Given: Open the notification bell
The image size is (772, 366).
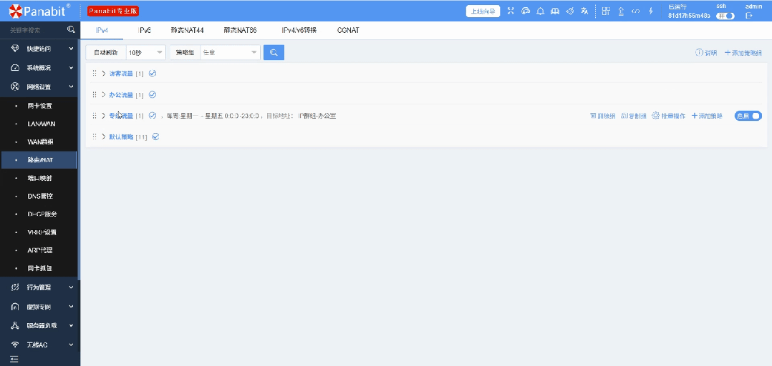Looking at the screenshot, I should [x=540, y=11].
